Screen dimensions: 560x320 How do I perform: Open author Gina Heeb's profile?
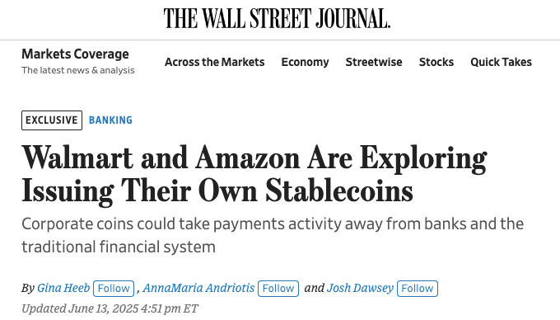pyautogui.click(x=63, y=288)
